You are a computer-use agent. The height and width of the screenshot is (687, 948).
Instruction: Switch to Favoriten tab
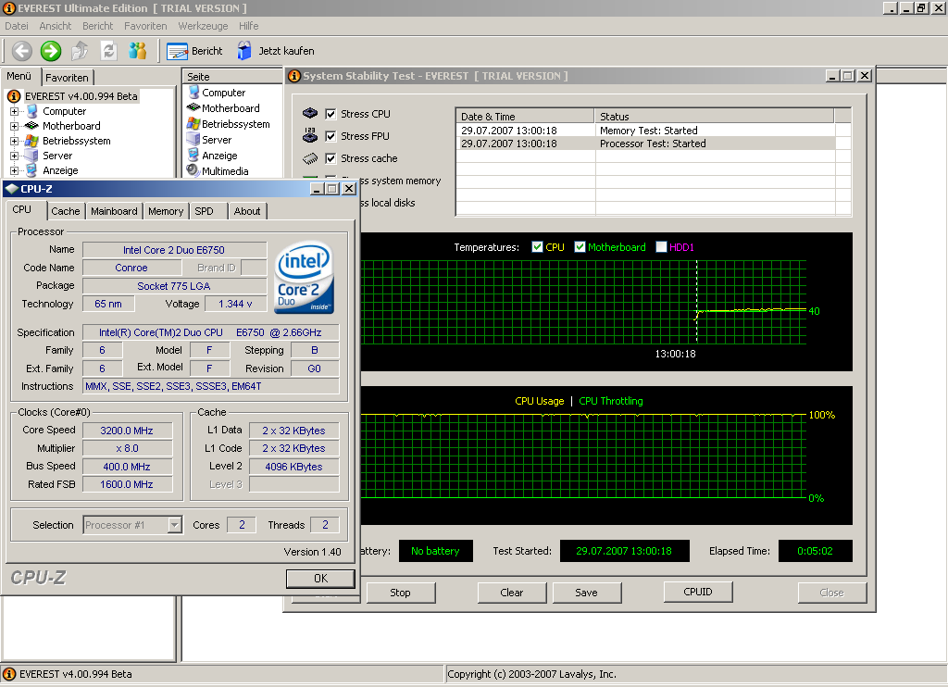tap(67, 78)
